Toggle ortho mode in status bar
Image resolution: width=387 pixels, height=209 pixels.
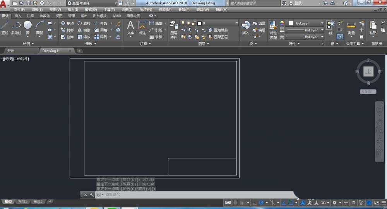tap(254, 202)
